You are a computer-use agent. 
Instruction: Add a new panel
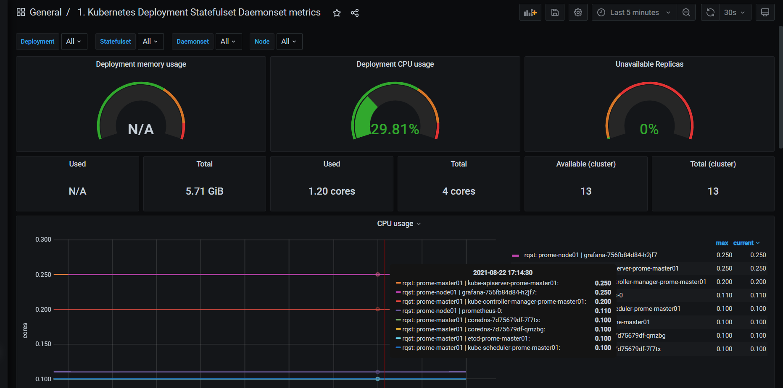tap(530, 13)
